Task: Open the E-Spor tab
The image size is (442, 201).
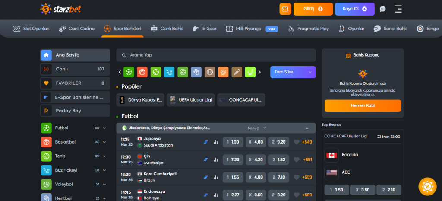Action: (204, 29)
